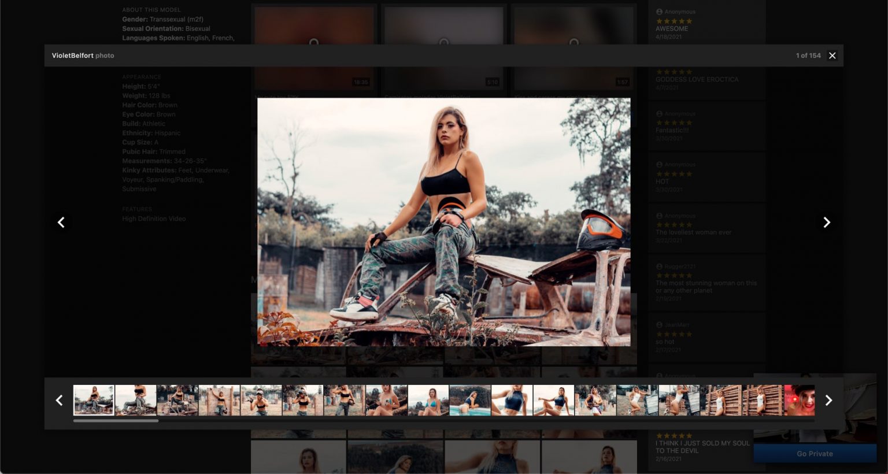This screenshot has width=888, height=474.
Task: Click the 'Build: Athletic' line
Action: 143,124
